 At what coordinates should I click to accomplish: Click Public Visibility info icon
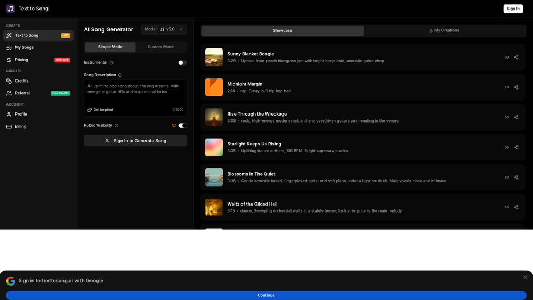coord(117,125)
